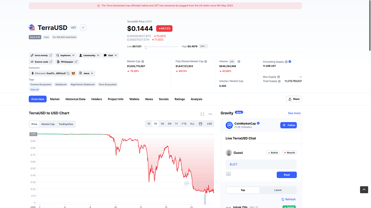Open the Socials tab
This screenshot has width=371, height=208.
(164, 99)
